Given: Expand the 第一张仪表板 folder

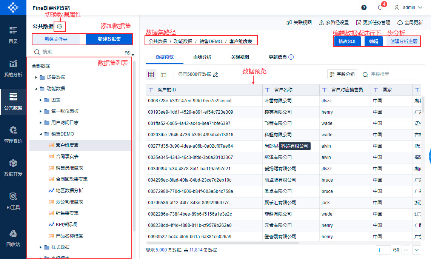Looking at the screenshot, I should [x=41, y=111].
